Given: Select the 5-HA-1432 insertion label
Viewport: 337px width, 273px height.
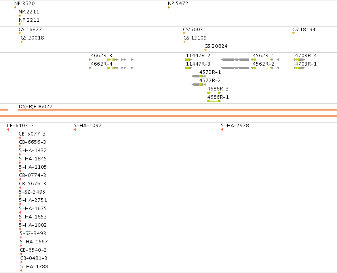Looking at the screenshot, I should click(33, 151).
